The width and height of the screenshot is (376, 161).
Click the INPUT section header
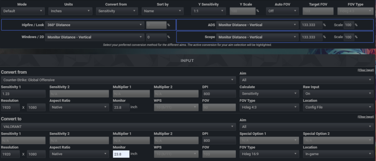tap(187, 61)
